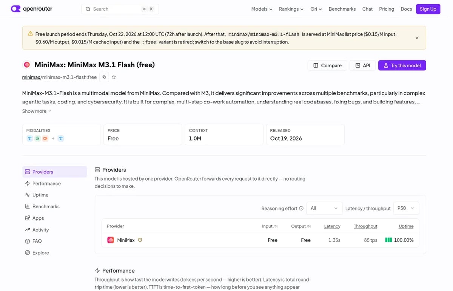Click the text output modality icon
The width and height of the screenshot is (453, 291).
point(61,139)
